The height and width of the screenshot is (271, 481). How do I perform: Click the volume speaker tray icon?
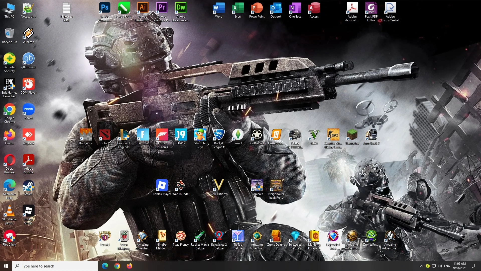(440, 266)
